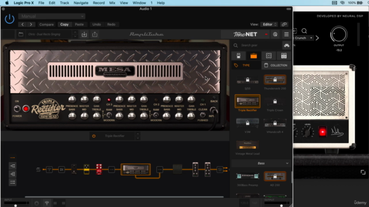
Task: Open the AmpliTube hamburger menu
Action: click(x=287, y=34)
